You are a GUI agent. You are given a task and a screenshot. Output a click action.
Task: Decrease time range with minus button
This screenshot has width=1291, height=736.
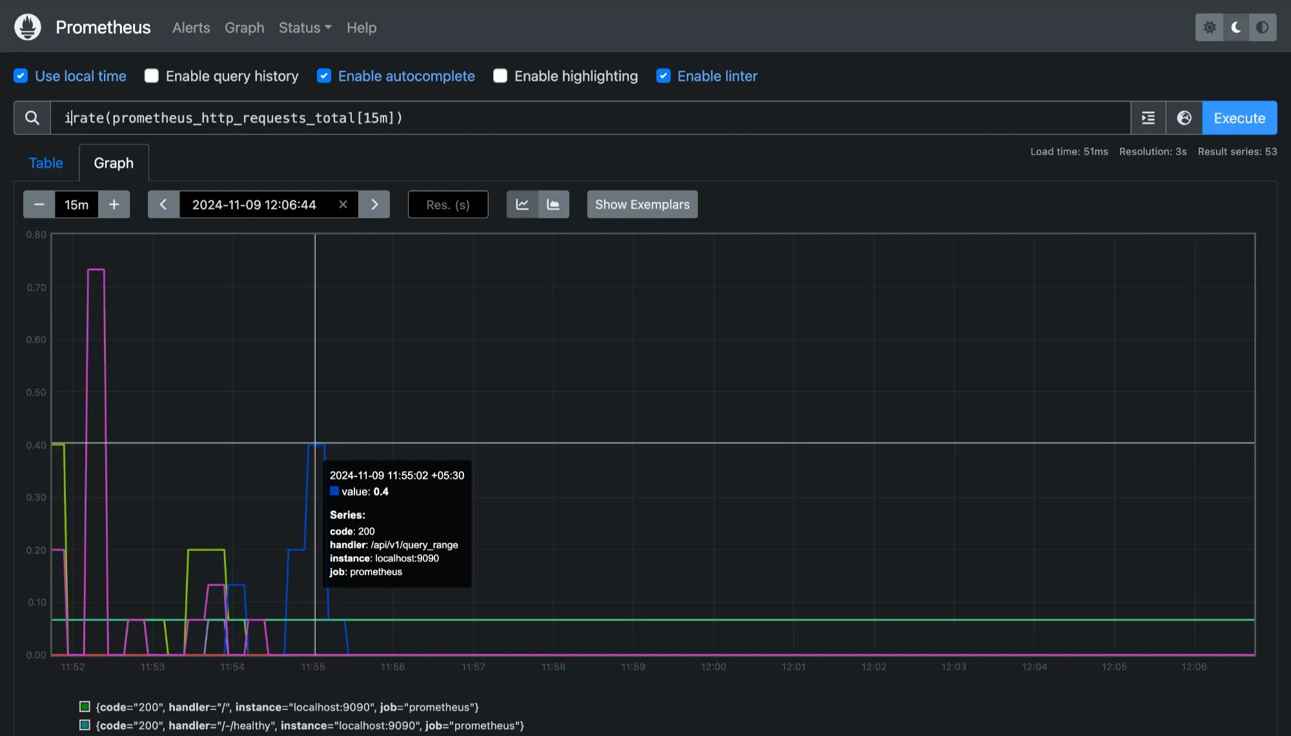pos(39,205)
